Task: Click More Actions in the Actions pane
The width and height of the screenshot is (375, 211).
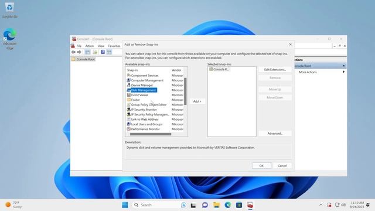Action: pyautogui.click(x=308, y=72)
